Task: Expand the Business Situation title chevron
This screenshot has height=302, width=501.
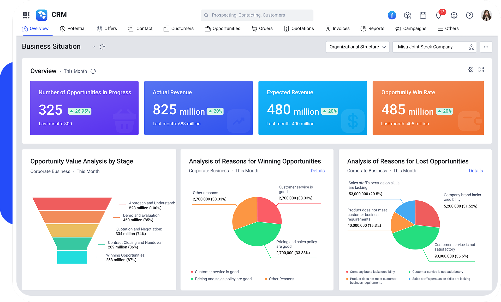Action: point(94,47)
